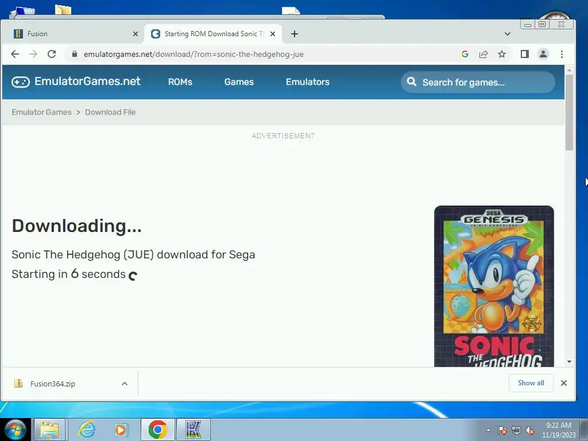Click the Sonic The Hedgehog (JUE) download text

click(x=133, y=254)
